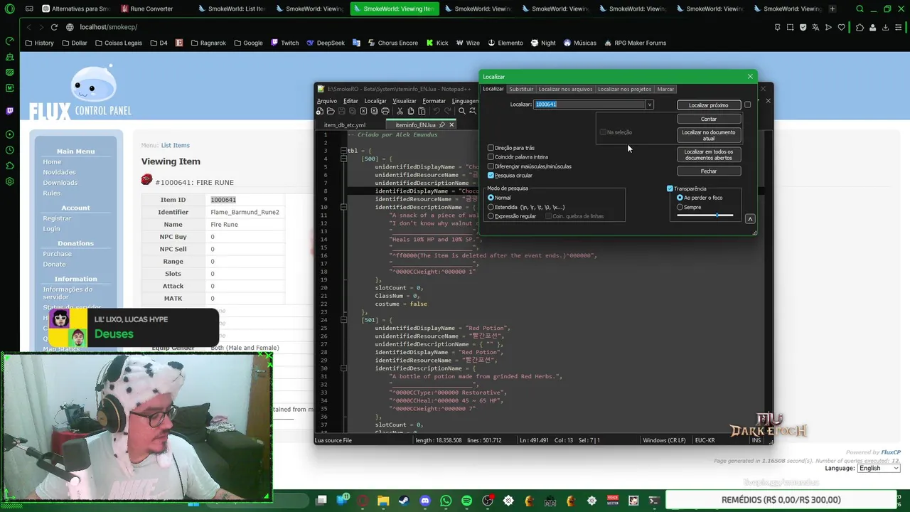Switch to 'Localizar nos projetos' tab

pos(624,89)
